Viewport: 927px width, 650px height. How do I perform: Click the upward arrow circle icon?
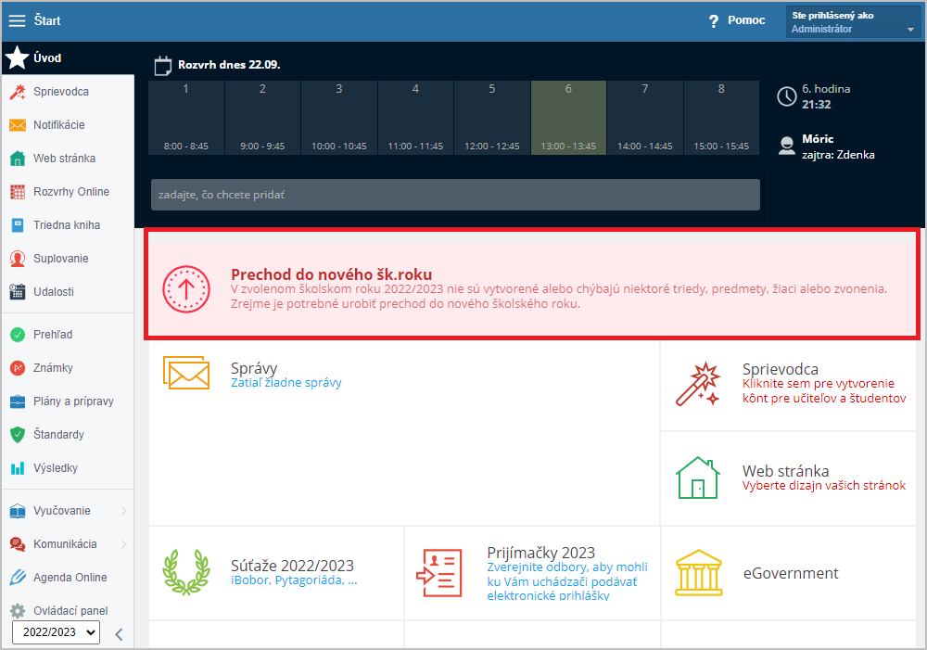(186, 289)
